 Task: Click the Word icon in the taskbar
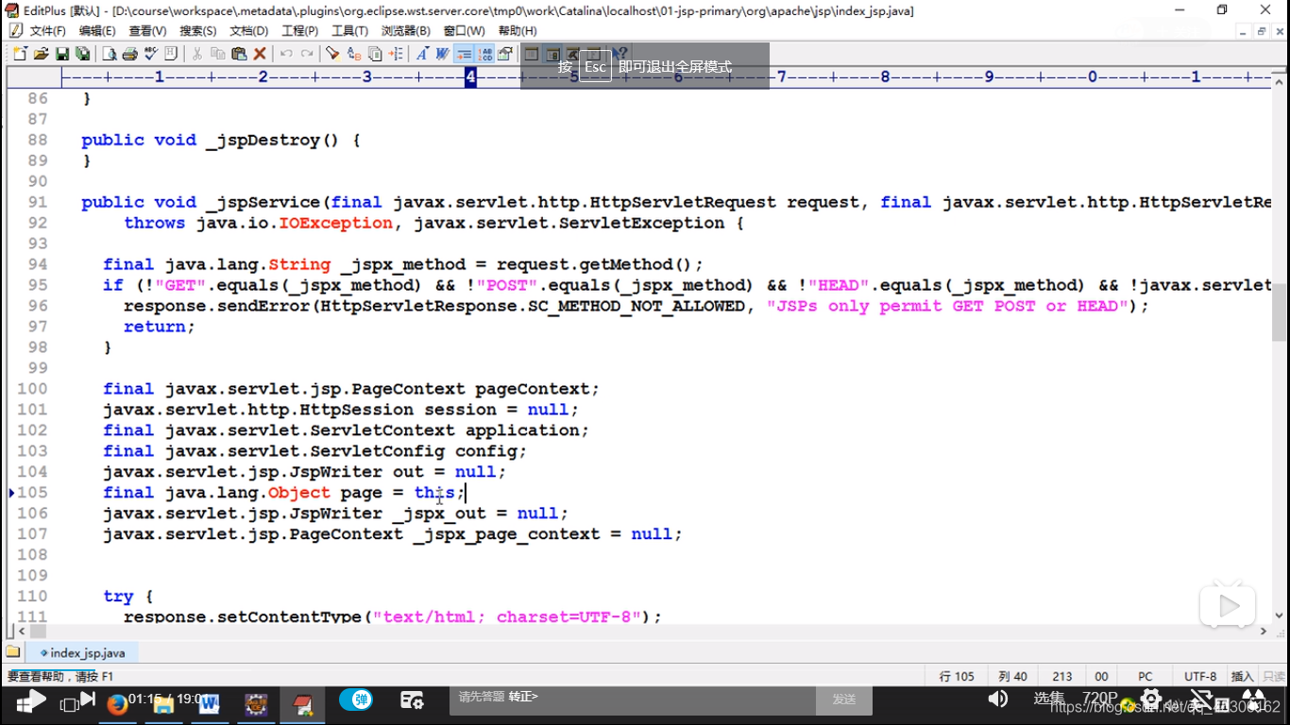[x=209, y=704]
